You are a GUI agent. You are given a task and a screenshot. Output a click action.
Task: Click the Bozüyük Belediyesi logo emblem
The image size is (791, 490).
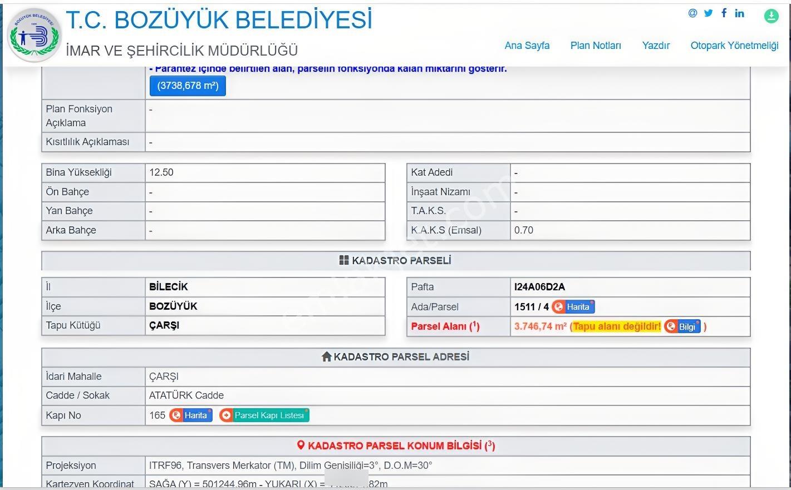(x=33, y=34)
